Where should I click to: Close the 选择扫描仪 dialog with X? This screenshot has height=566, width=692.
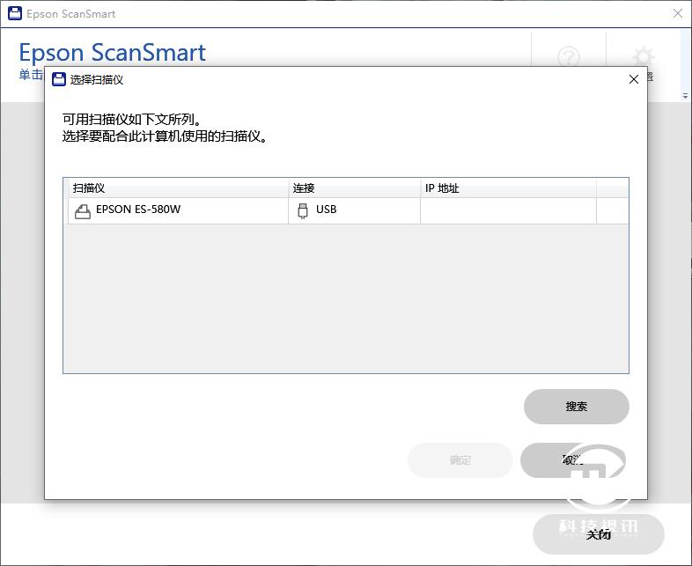(634, 79)
